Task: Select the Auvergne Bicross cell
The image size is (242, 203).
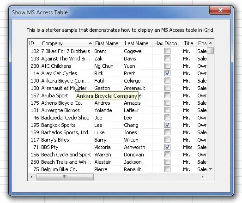Action: 67,110
